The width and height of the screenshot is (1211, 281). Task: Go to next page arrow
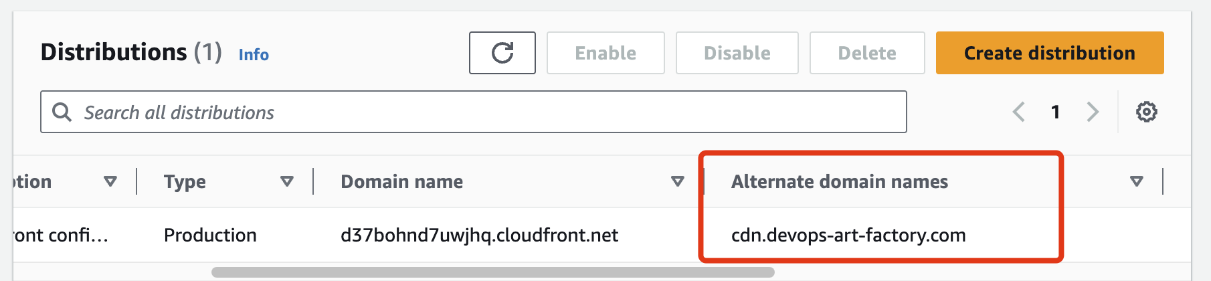[x=1093, y=112]
